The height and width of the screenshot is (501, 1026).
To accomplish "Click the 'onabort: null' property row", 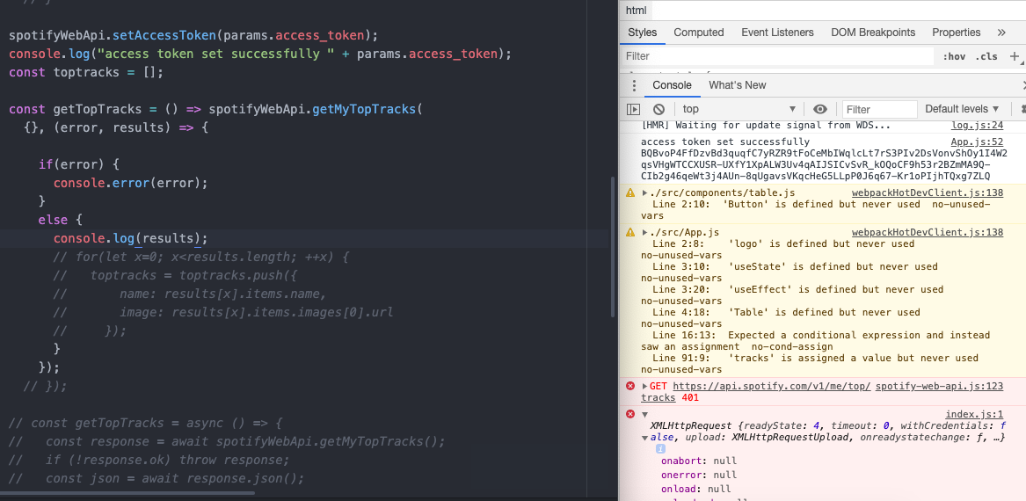I will pos(699,460).
